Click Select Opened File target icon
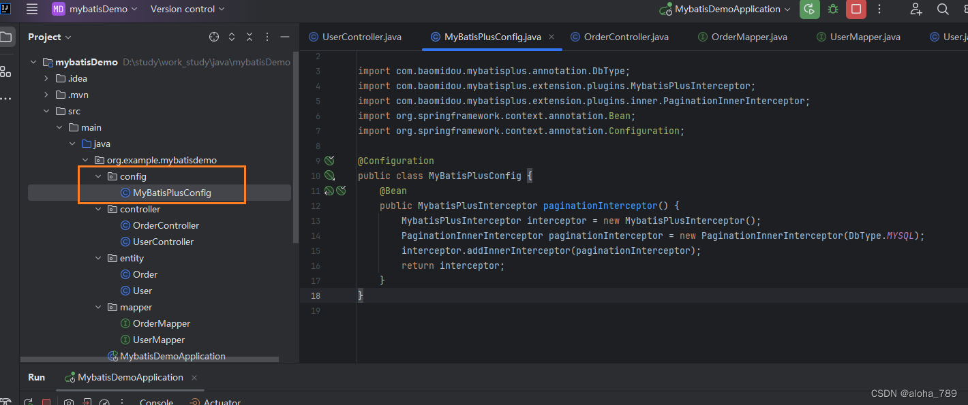This screenshot has width=968, height=405. tap(214, 37)
